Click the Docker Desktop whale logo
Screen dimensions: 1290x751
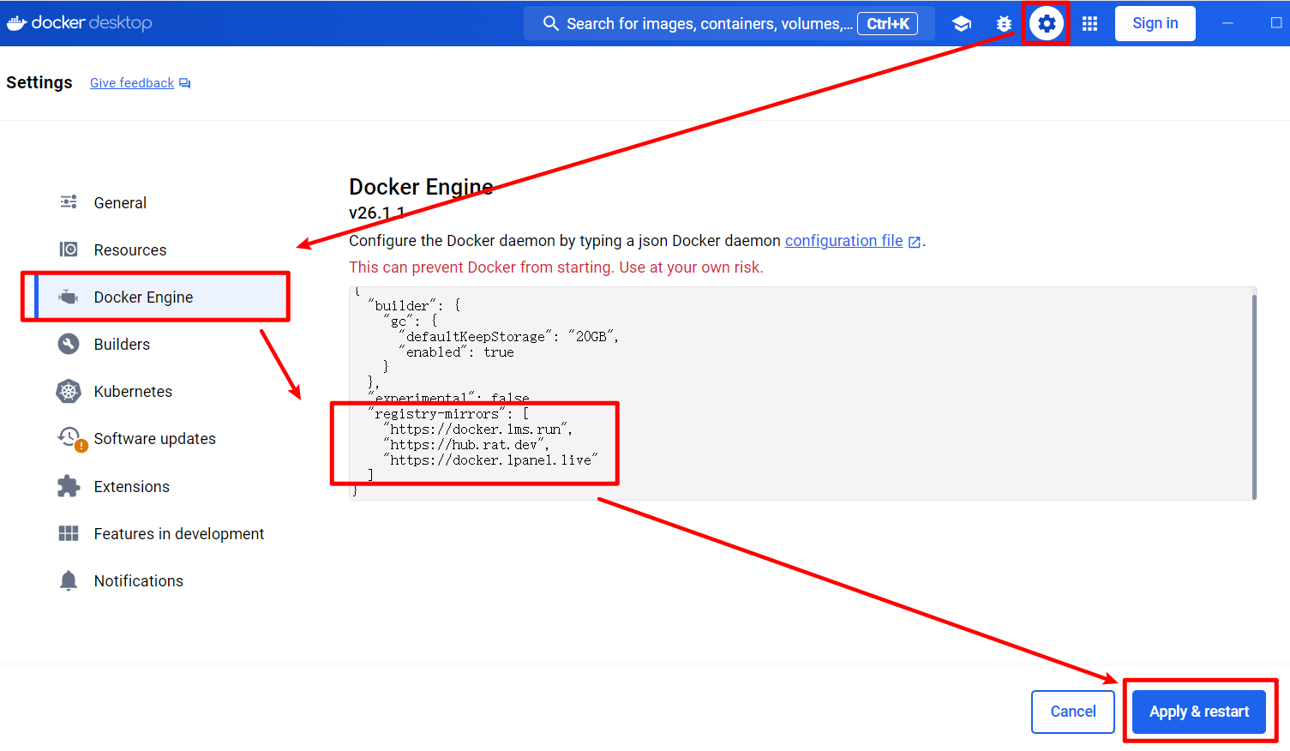[17, 23]
